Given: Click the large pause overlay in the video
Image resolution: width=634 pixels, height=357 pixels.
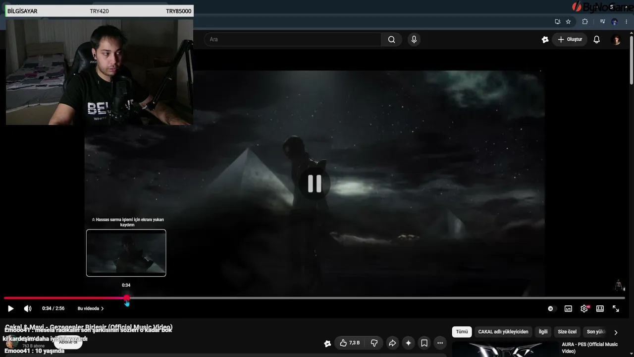Looking at the screenshot, I should pyautogui.click(x=315, y=184).
